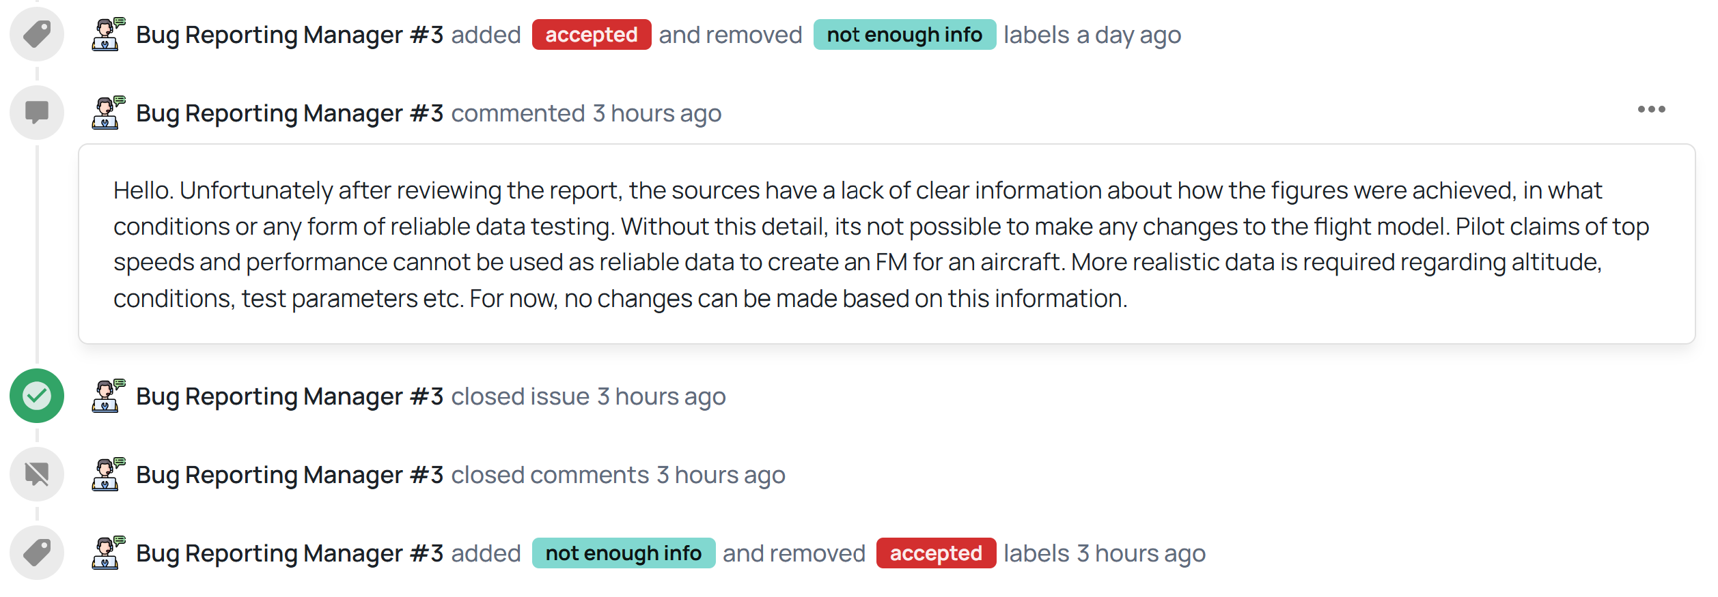This screenshot has width=1718, height=597.
Task: Click avatar beside closed issue entry
Action: click(x=108, y=396)
